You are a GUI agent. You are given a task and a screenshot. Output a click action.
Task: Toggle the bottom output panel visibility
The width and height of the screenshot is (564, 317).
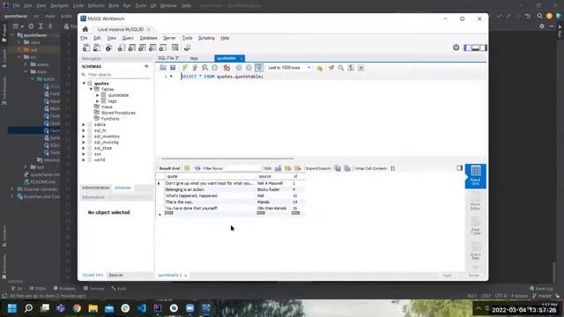coord(476,48)
